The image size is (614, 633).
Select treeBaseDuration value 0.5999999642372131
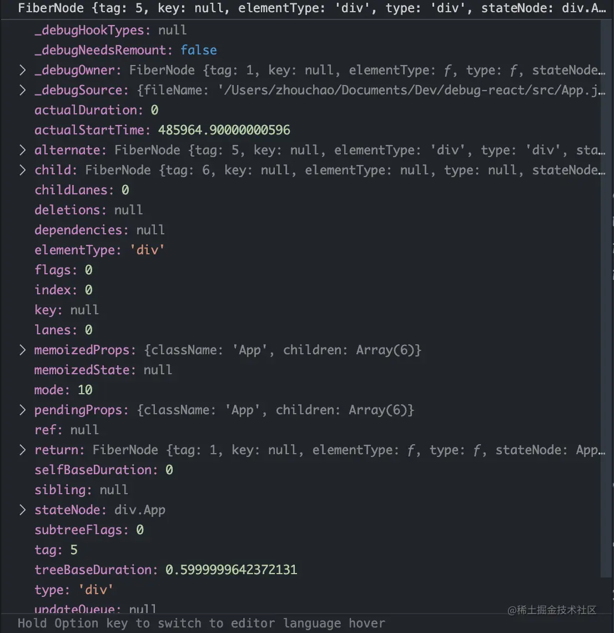[x=231, y=570]
